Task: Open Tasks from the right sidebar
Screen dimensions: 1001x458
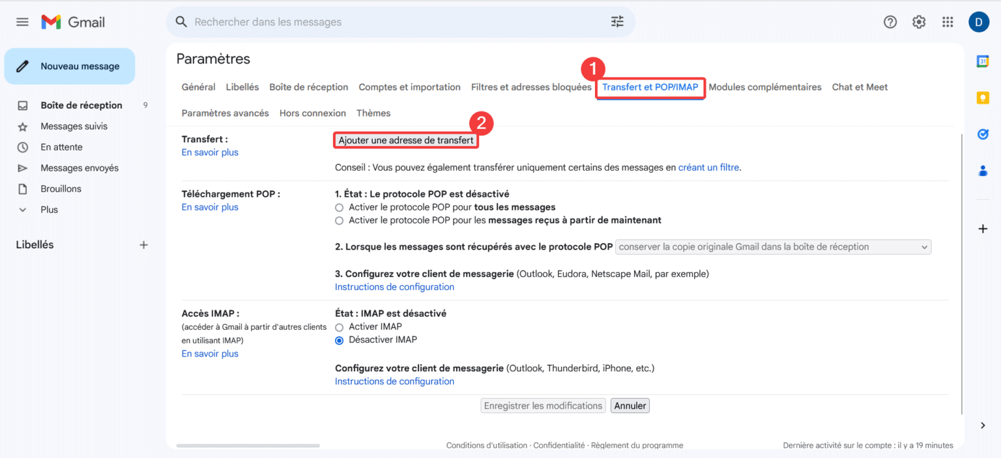Action: 983,134
